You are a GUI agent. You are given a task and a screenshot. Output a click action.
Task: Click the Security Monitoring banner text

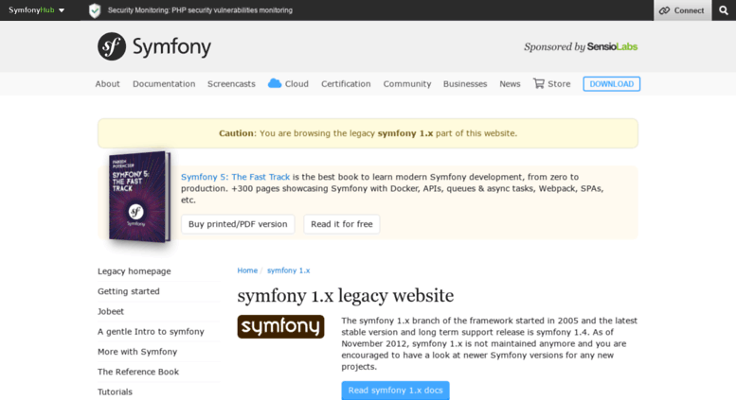(x=200, y=9)
